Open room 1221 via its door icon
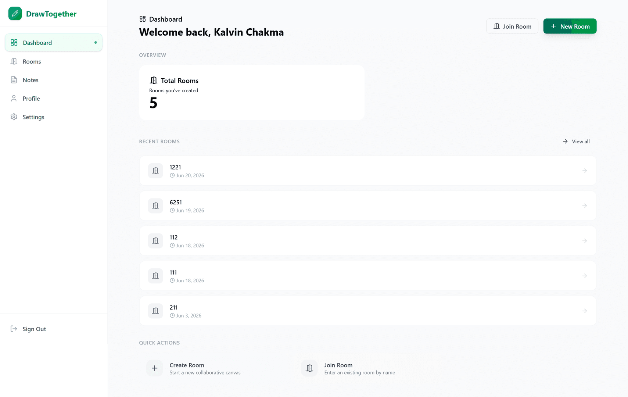 pyautogui.click(x=155, y=171)
